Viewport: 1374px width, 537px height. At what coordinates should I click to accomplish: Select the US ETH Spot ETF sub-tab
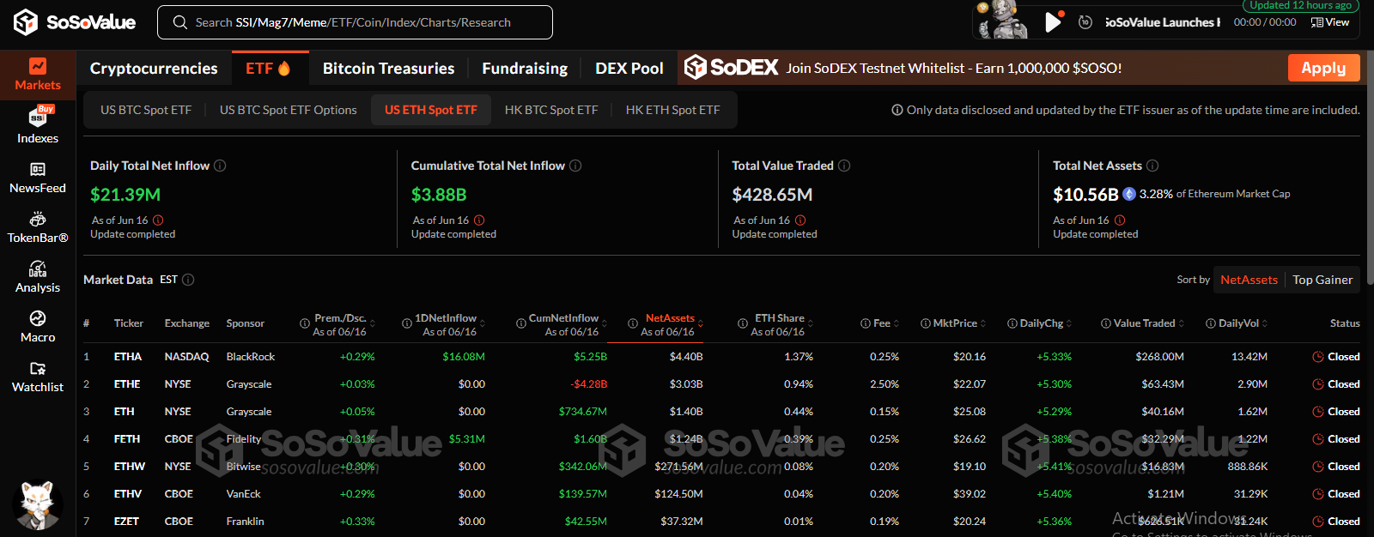tap(431, 110)
